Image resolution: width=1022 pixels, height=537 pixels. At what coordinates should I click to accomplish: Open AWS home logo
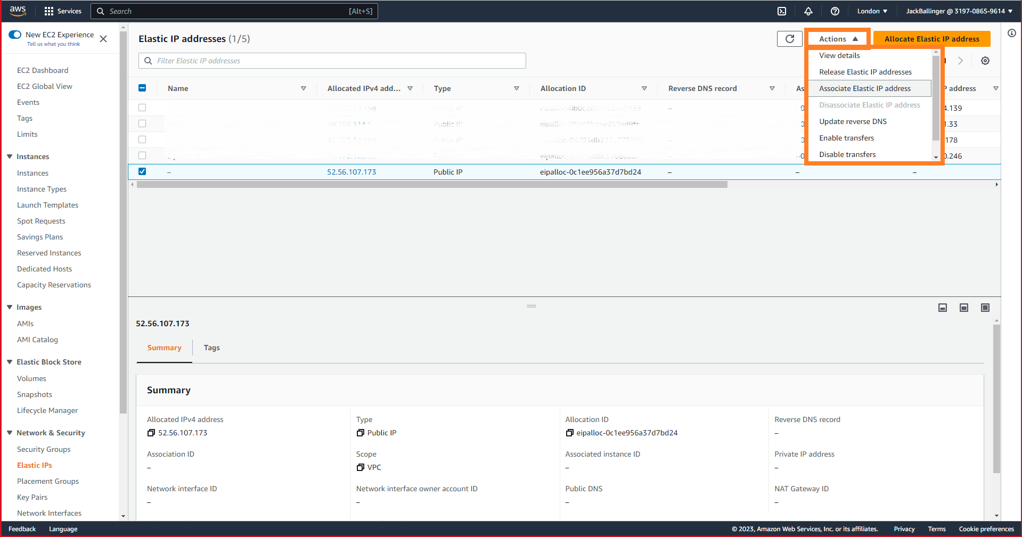[x=18, y=11]
